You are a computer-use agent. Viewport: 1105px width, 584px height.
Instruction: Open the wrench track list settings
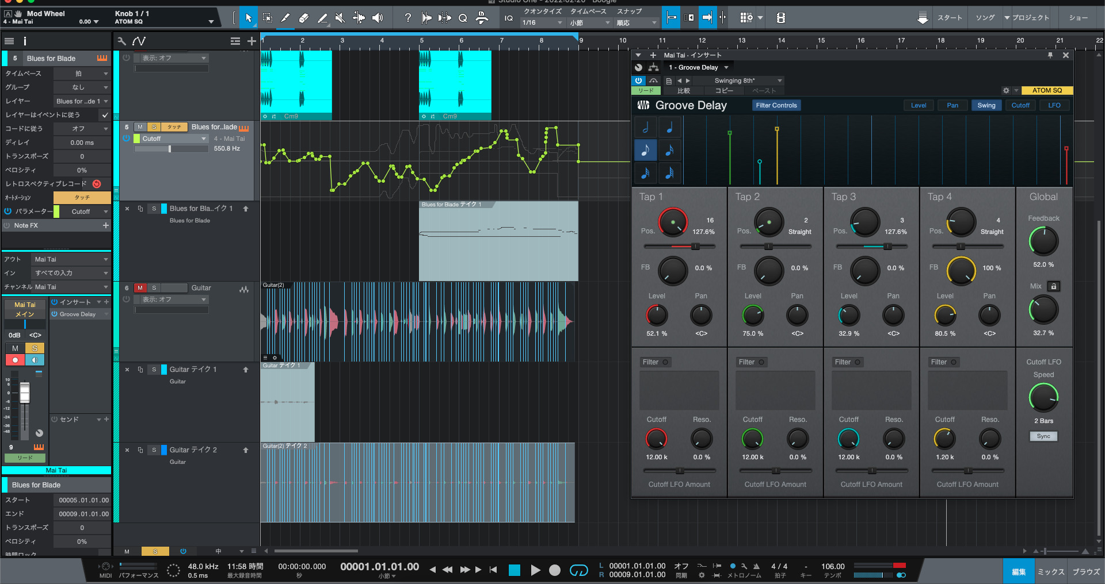pos(121,41)
